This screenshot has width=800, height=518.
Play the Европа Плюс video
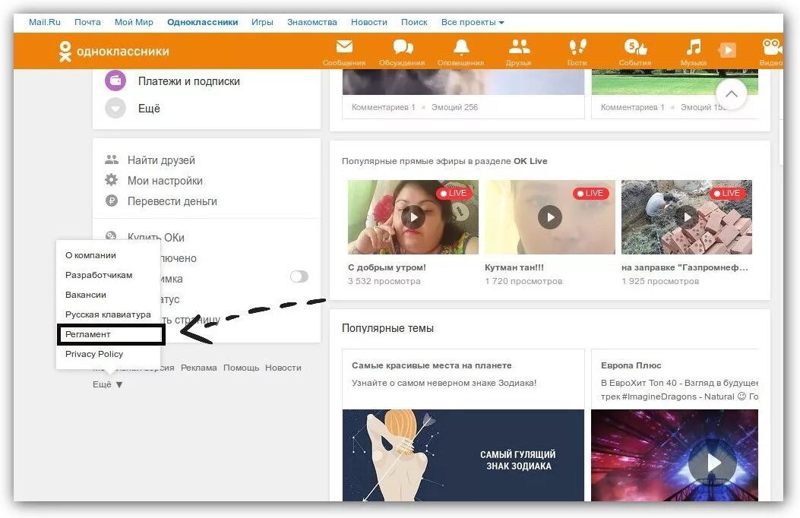click(x=713, y=463)
